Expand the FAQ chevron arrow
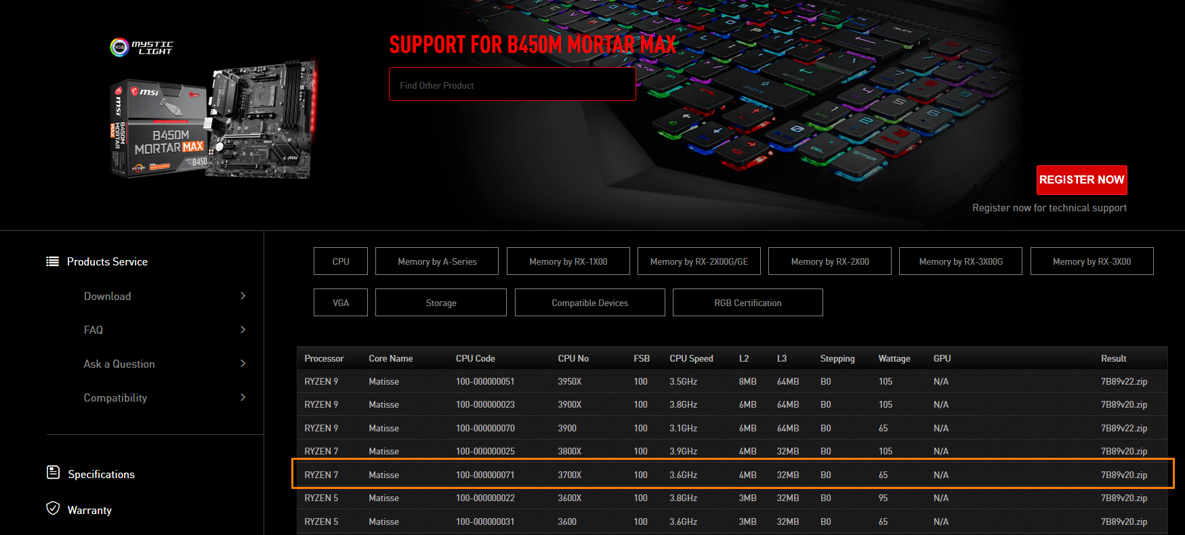This screenshot has height=535, width=1185. coord(243,330)
